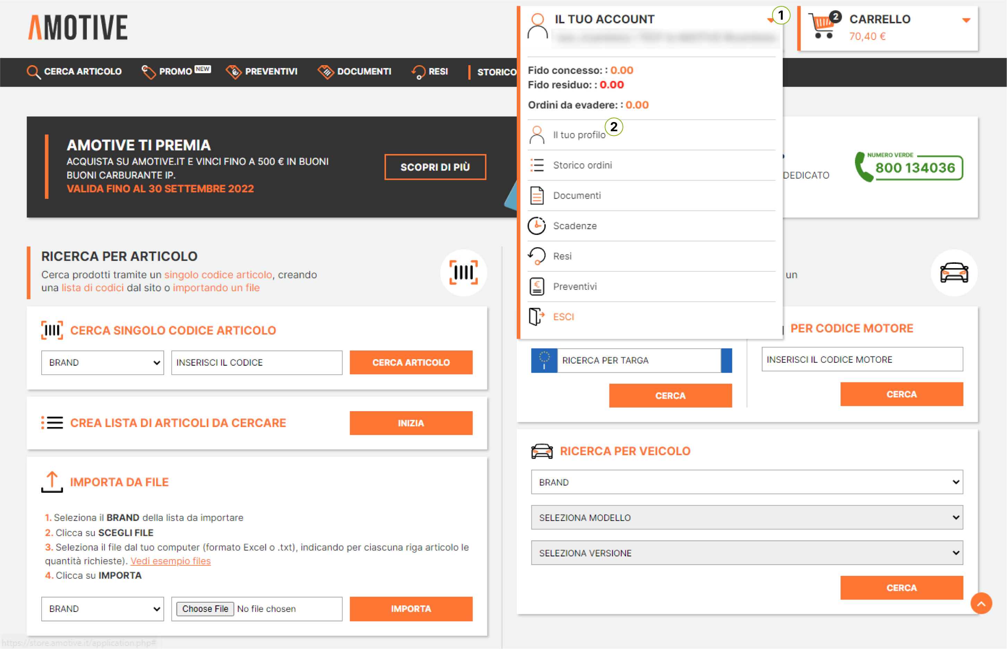Click the Scopri di più button
The height and width of the screenshot is (649, 1007).
pos(435,167)
